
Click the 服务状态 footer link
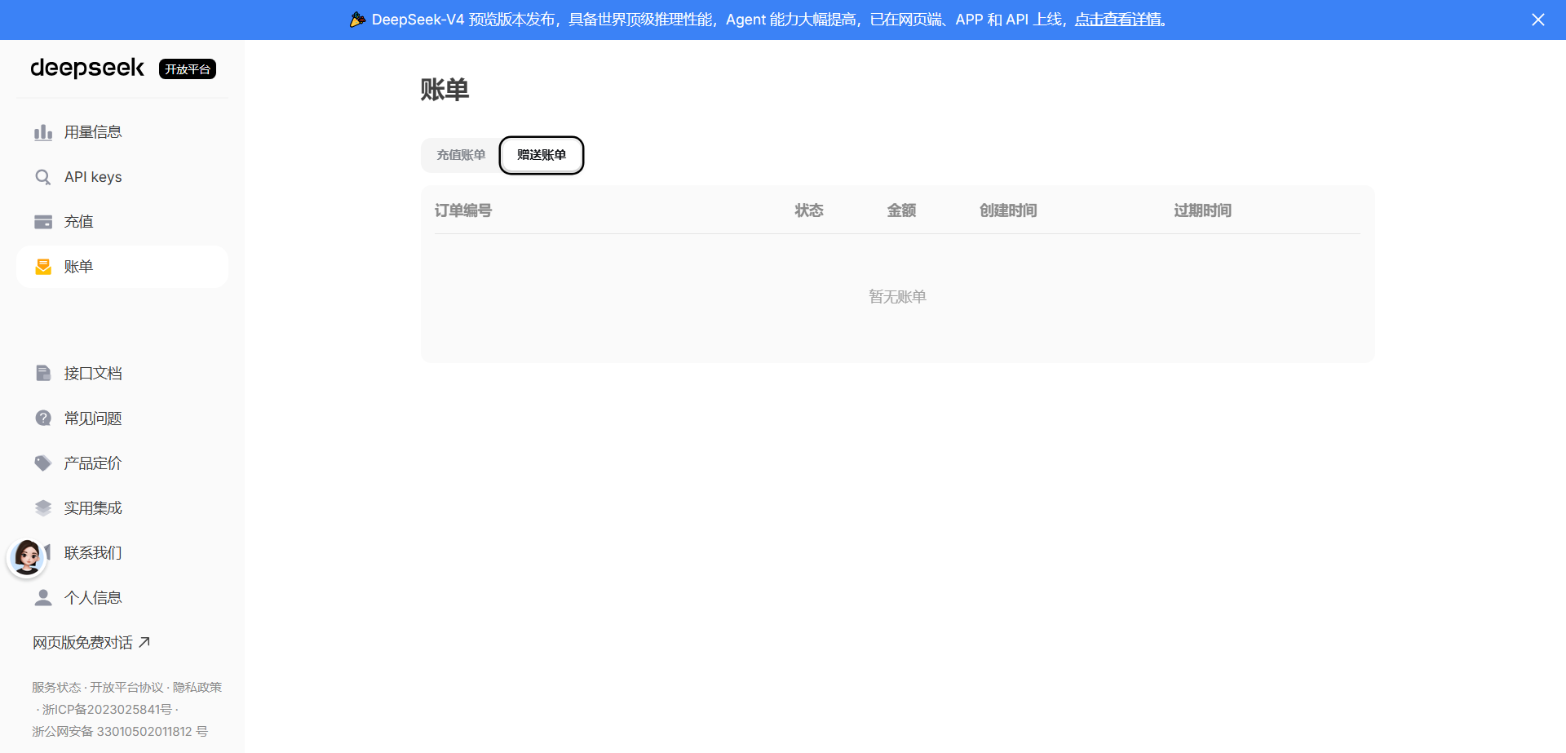click(56, 688)
